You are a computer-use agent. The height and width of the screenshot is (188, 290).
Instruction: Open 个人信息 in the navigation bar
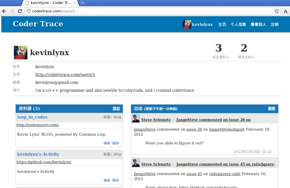pyautogui.click(x=238, y=24)
